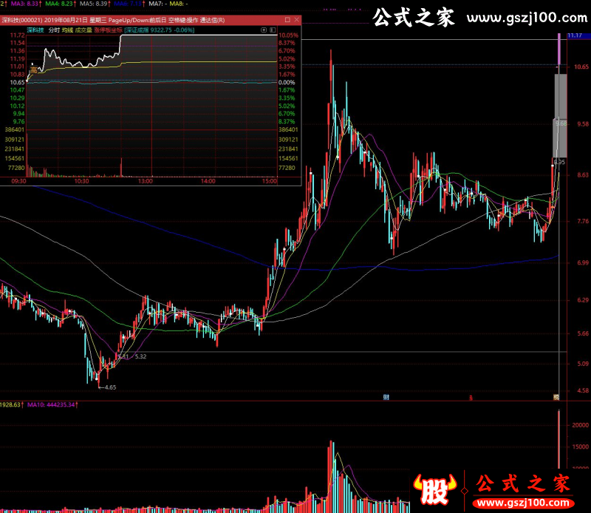The width and height of the screenshot is (591, 513).
Task: Click the MA7 indicator label
Action: click(x=158, y=4)
